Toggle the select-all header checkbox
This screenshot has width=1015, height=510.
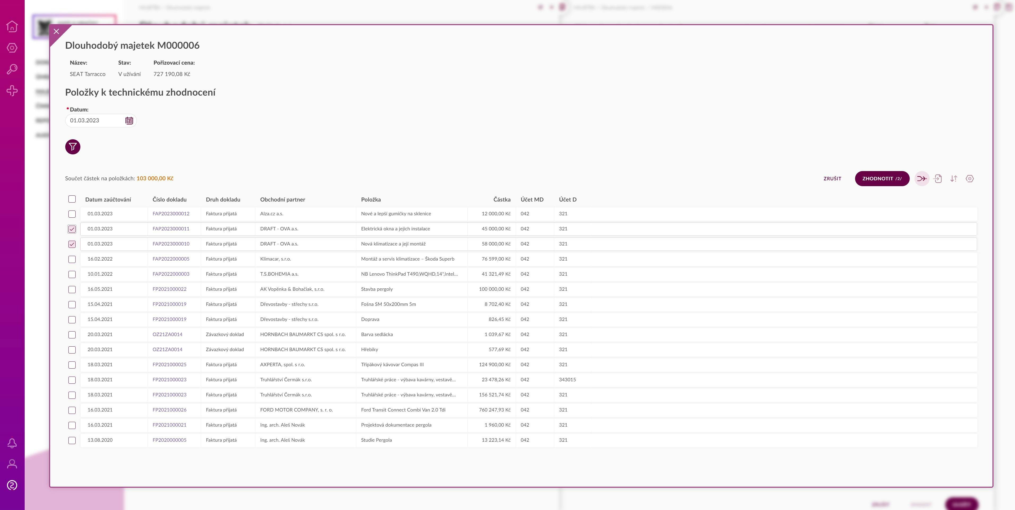click(72, 199)
